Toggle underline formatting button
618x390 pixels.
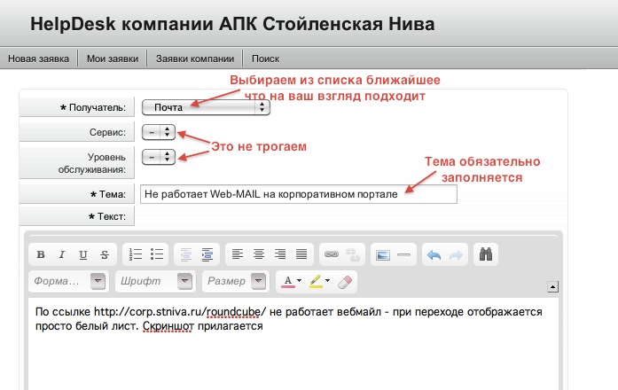point(83,254)
